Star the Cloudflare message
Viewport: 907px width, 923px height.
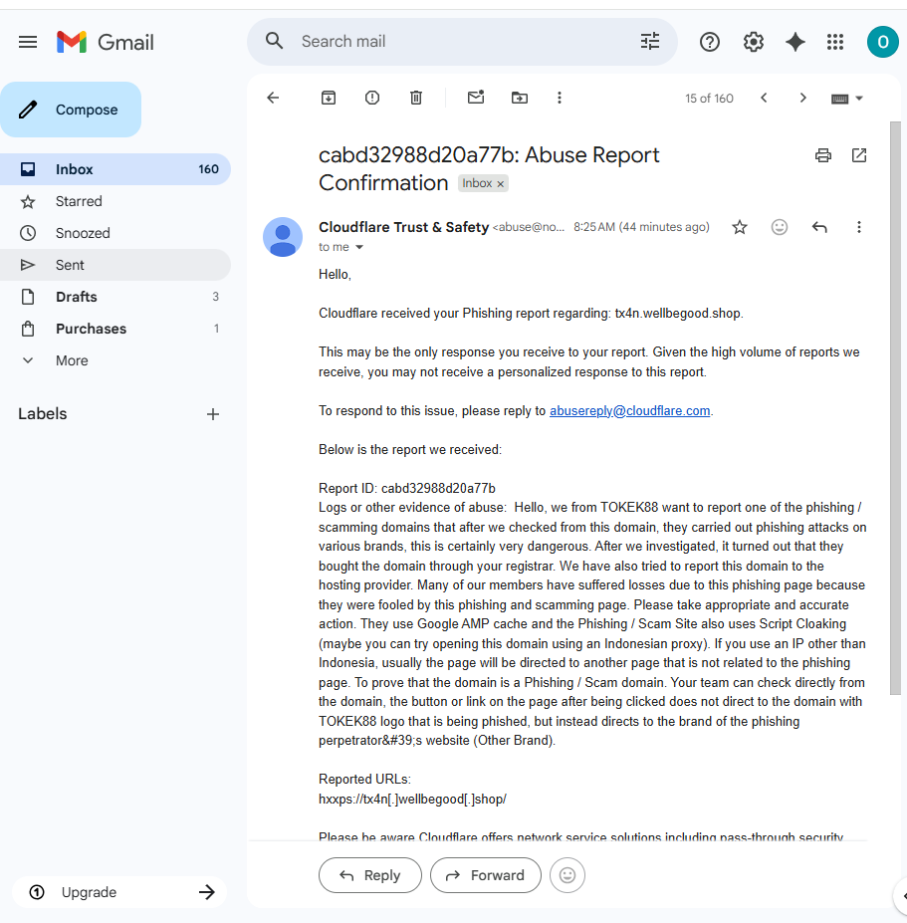click(x=740, y=227)
